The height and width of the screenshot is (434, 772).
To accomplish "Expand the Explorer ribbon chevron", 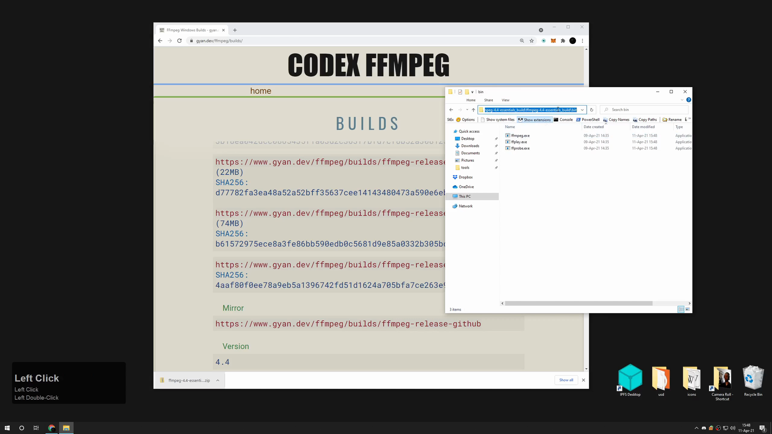I will [682, 100].
